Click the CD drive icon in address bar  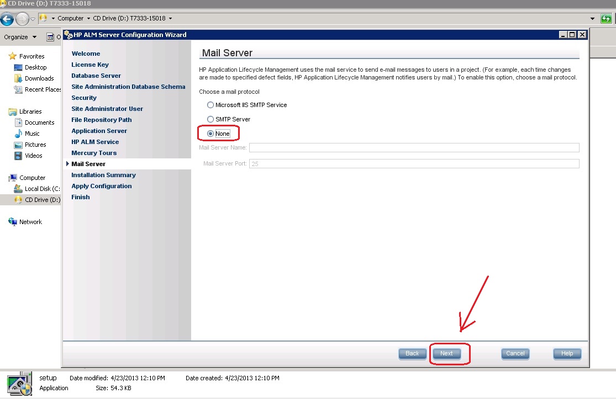click(43, 18)
